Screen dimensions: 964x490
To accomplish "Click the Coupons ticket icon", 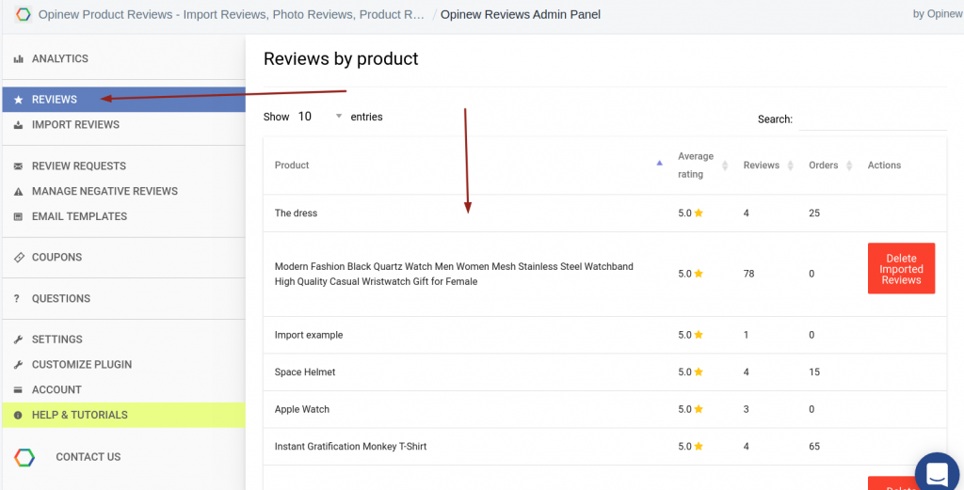I will point(19,258).
